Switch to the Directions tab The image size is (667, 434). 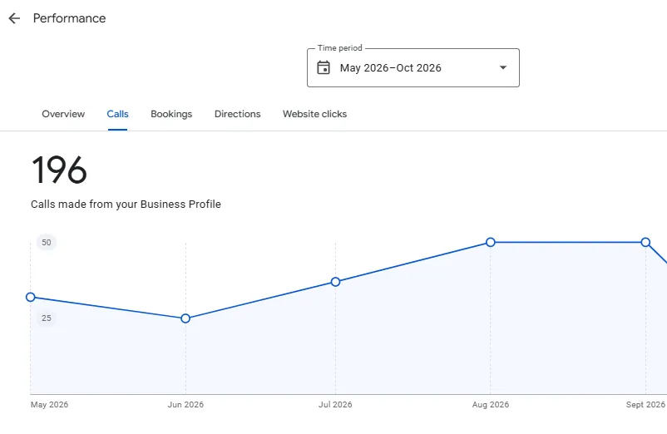pos(237,114)
